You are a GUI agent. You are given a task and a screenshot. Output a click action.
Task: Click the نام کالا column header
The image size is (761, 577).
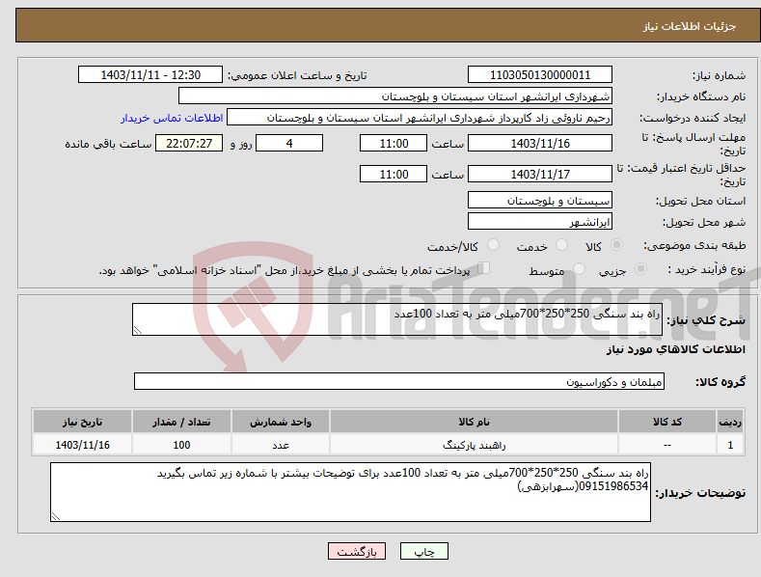474,422
